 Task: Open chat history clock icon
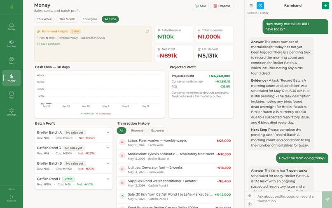(x=260, y=5)
